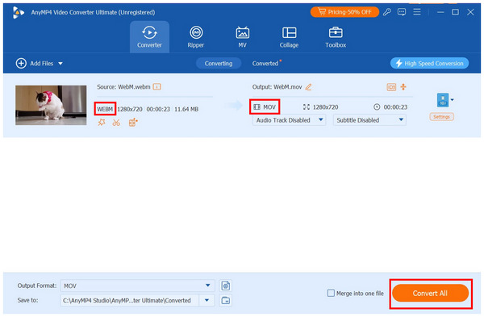Click the Output: WebM.mov name
484x317 pixels.
277,87
